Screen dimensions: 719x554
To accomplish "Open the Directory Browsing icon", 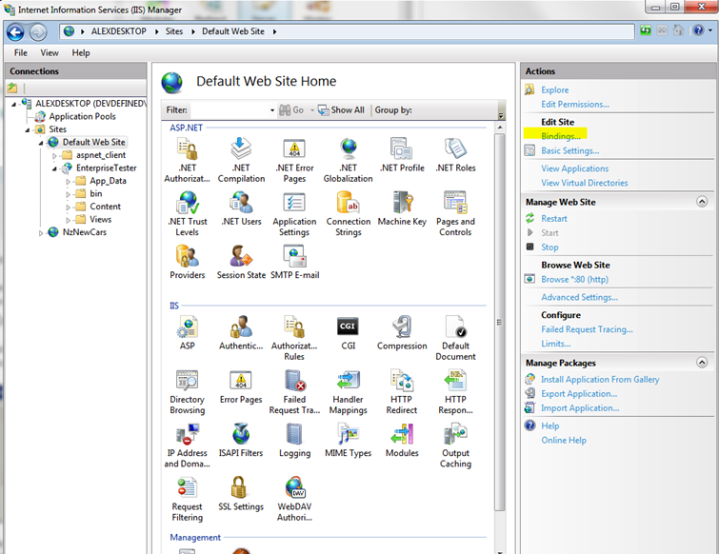I will (187, 389).
